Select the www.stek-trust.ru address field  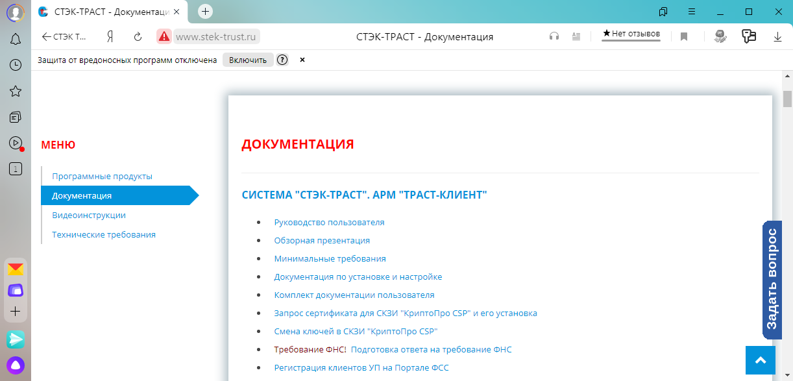pos(217,37)
